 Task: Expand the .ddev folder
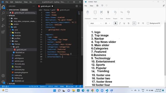coord(16,18)
